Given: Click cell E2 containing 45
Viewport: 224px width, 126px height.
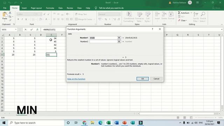Looking at the screenshot, I should [51, 42].
